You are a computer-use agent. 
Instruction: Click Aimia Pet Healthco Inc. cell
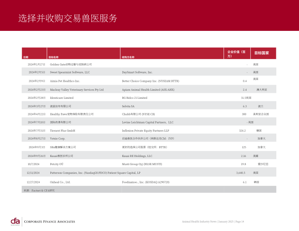tap(65, 81)
